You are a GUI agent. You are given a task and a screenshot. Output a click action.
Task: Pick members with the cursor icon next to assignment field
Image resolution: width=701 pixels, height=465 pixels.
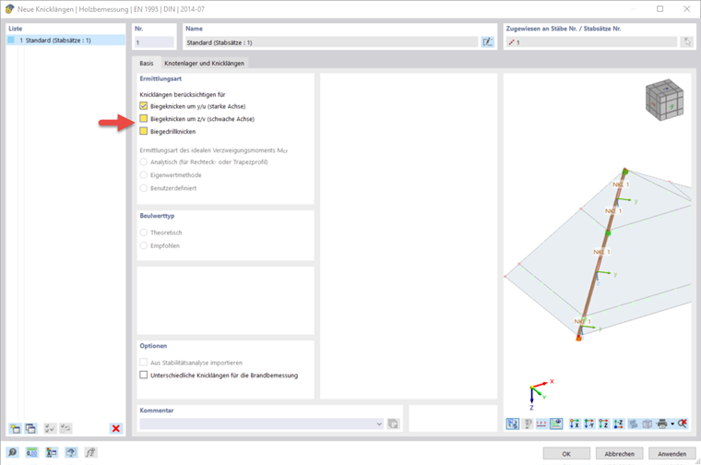[687, 42]
